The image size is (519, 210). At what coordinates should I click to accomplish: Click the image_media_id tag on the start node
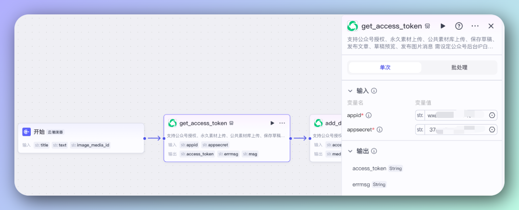coord(90,145)
